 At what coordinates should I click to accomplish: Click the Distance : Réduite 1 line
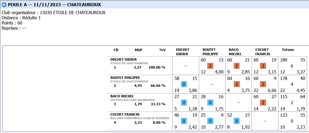click(21, 18)
